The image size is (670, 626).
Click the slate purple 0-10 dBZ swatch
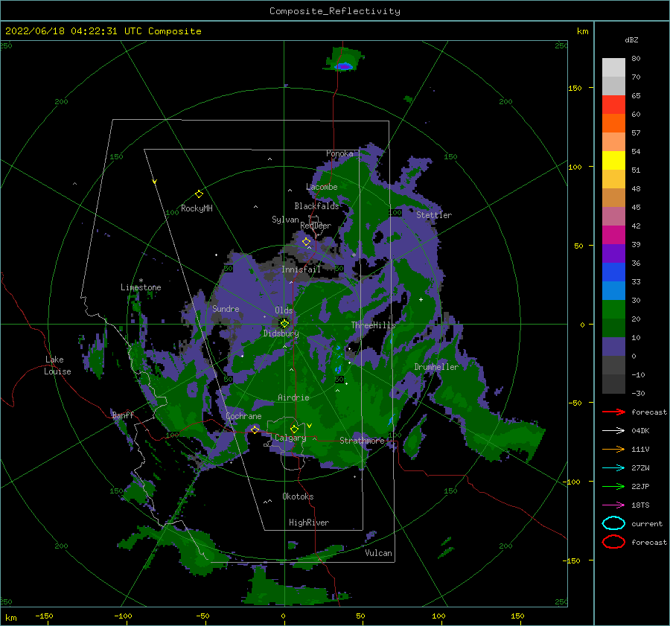click(613, 347)
